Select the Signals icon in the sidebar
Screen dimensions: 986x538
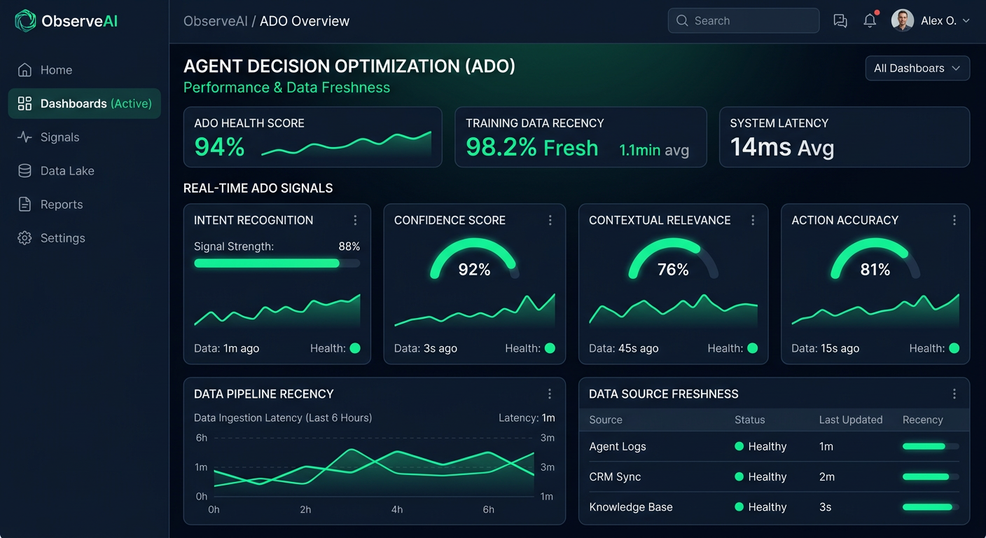(x=25, y=137)
